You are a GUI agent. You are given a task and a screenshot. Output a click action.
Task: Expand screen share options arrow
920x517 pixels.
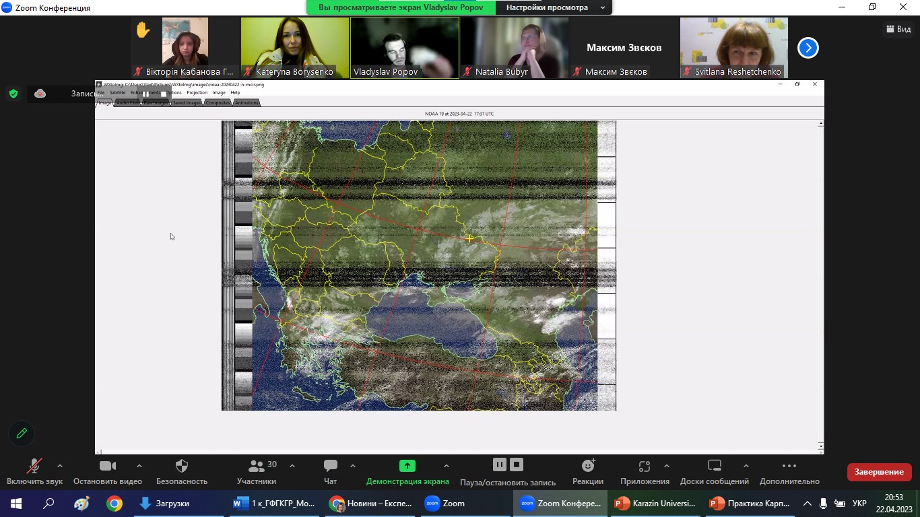[446, 466]
